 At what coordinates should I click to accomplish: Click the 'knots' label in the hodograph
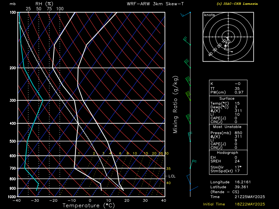click(210, 15)
